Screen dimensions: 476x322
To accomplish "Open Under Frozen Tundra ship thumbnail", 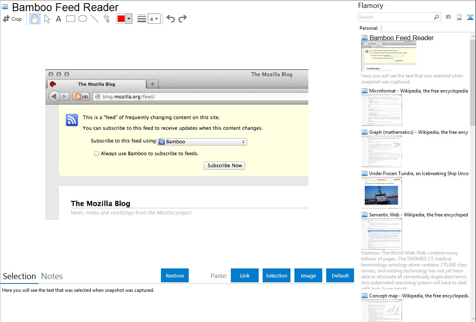I will coord(381,193).
